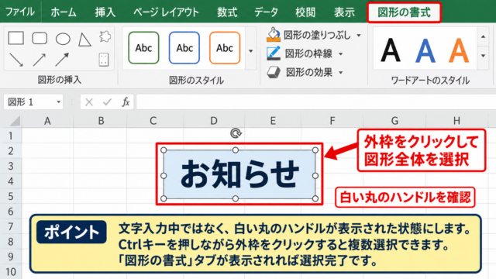Expand the shape styles gallery
This screenshot has height=279, width=496.
[x=250, y=50]
